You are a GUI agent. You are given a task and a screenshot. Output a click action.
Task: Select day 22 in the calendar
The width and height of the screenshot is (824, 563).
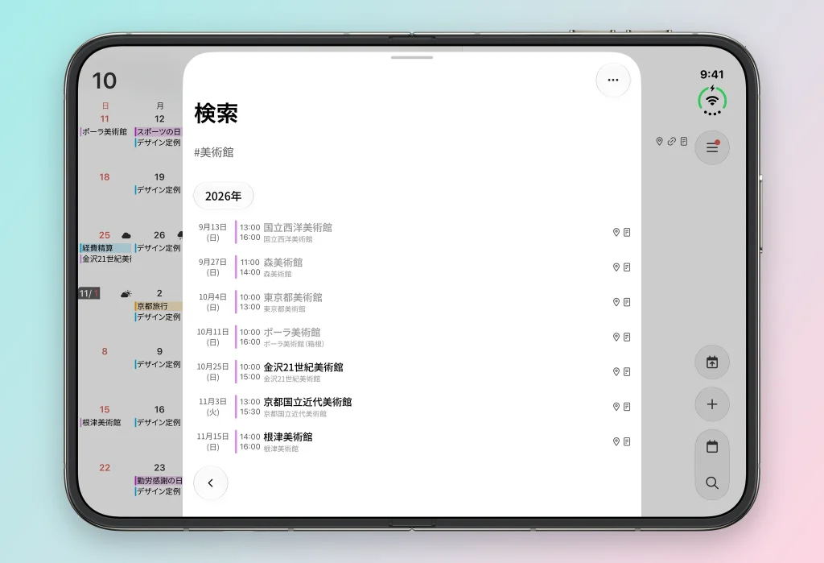click(x=105, y=468)
